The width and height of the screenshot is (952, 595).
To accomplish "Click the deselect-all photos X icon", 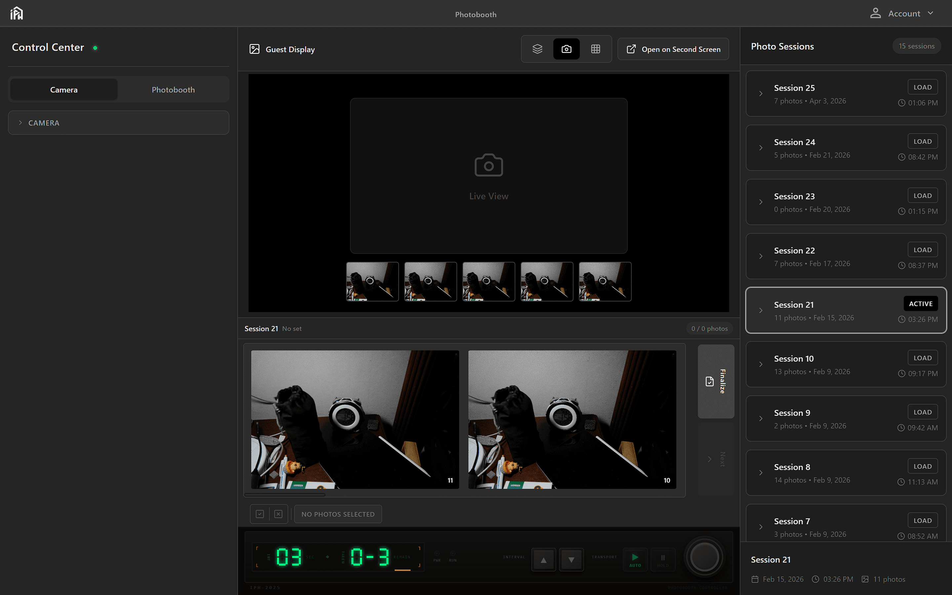I will (x=279, y=514).
